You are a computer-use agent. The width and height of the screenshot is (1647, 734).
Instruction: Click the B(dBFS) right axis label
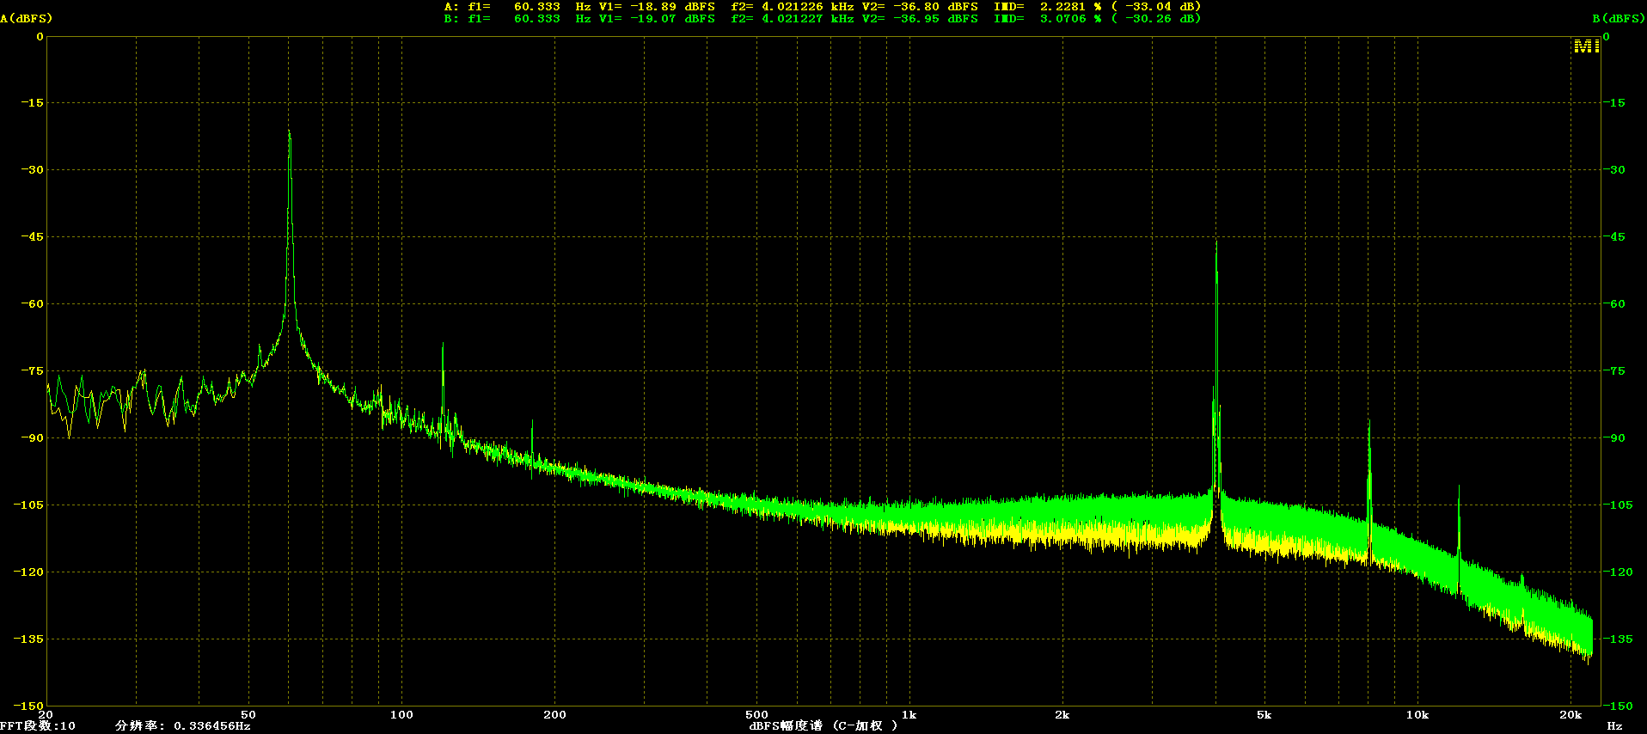pyautogui.click(x=1619, y=18)
